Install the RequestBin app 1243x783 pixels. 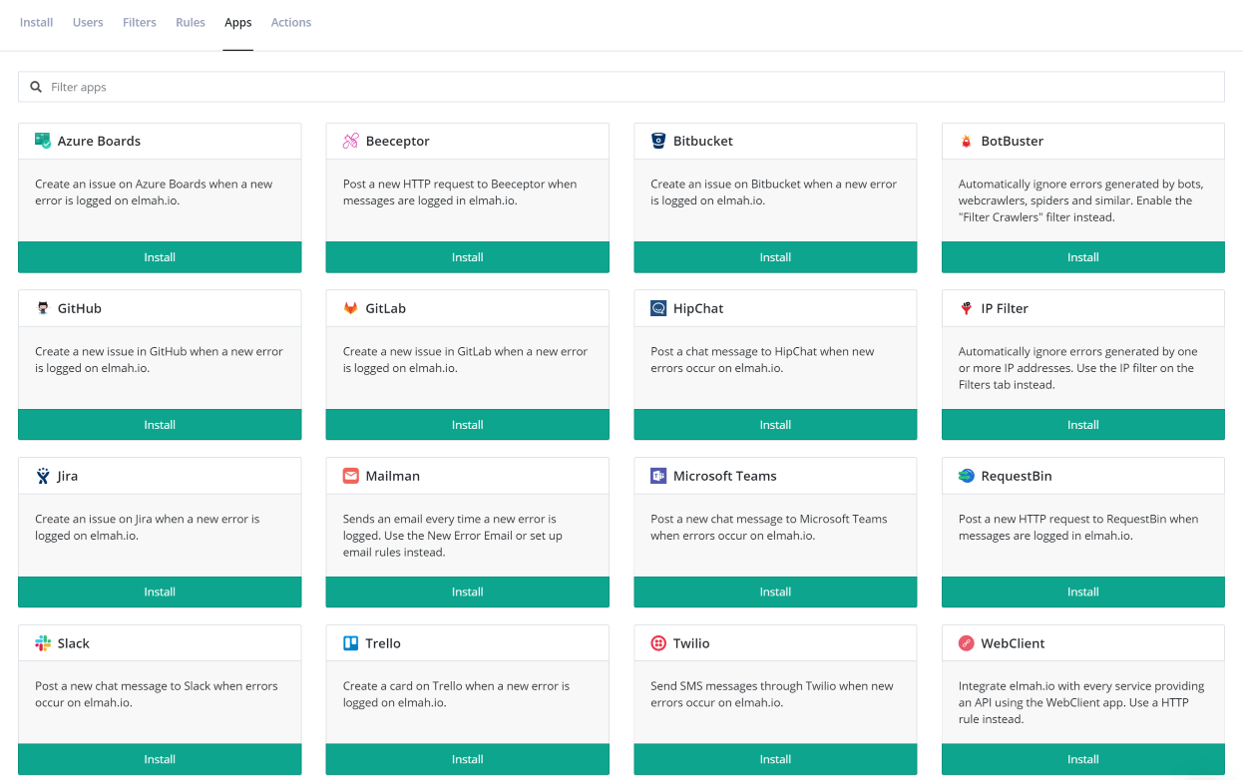tap(1082, 591)
